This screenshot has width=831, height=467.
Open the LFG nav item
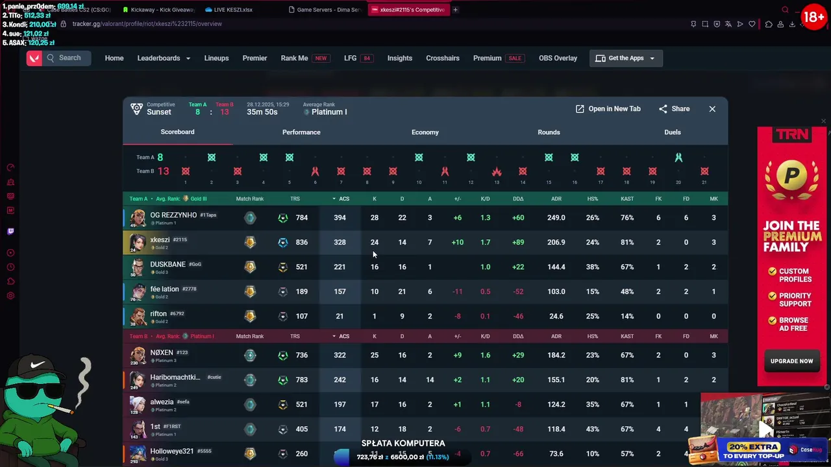tap(358, 58)
